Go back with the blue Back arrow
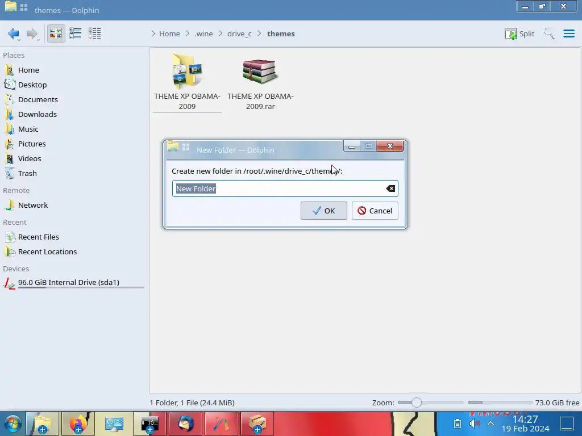The width and height of the screenshot is (582, 436). tap(14, 33)
